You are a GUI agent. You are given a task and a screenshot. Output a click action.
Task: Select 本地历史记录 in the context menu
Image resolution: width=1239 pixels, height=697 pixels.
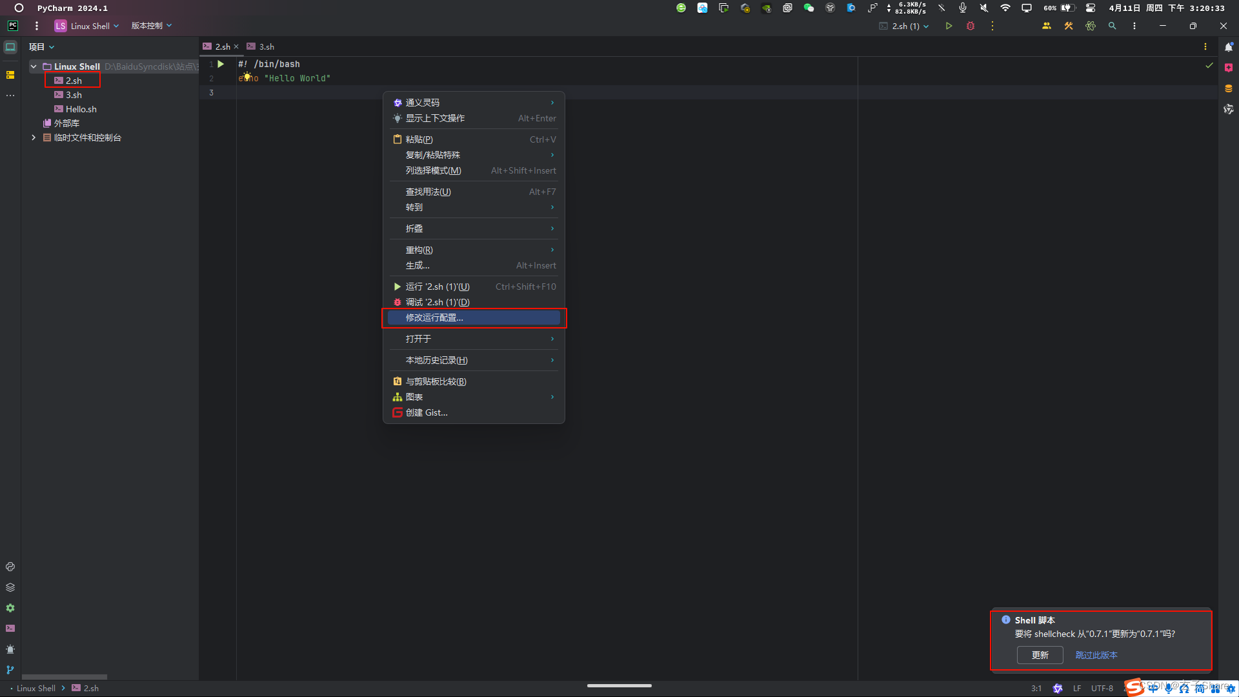[437, 360]
